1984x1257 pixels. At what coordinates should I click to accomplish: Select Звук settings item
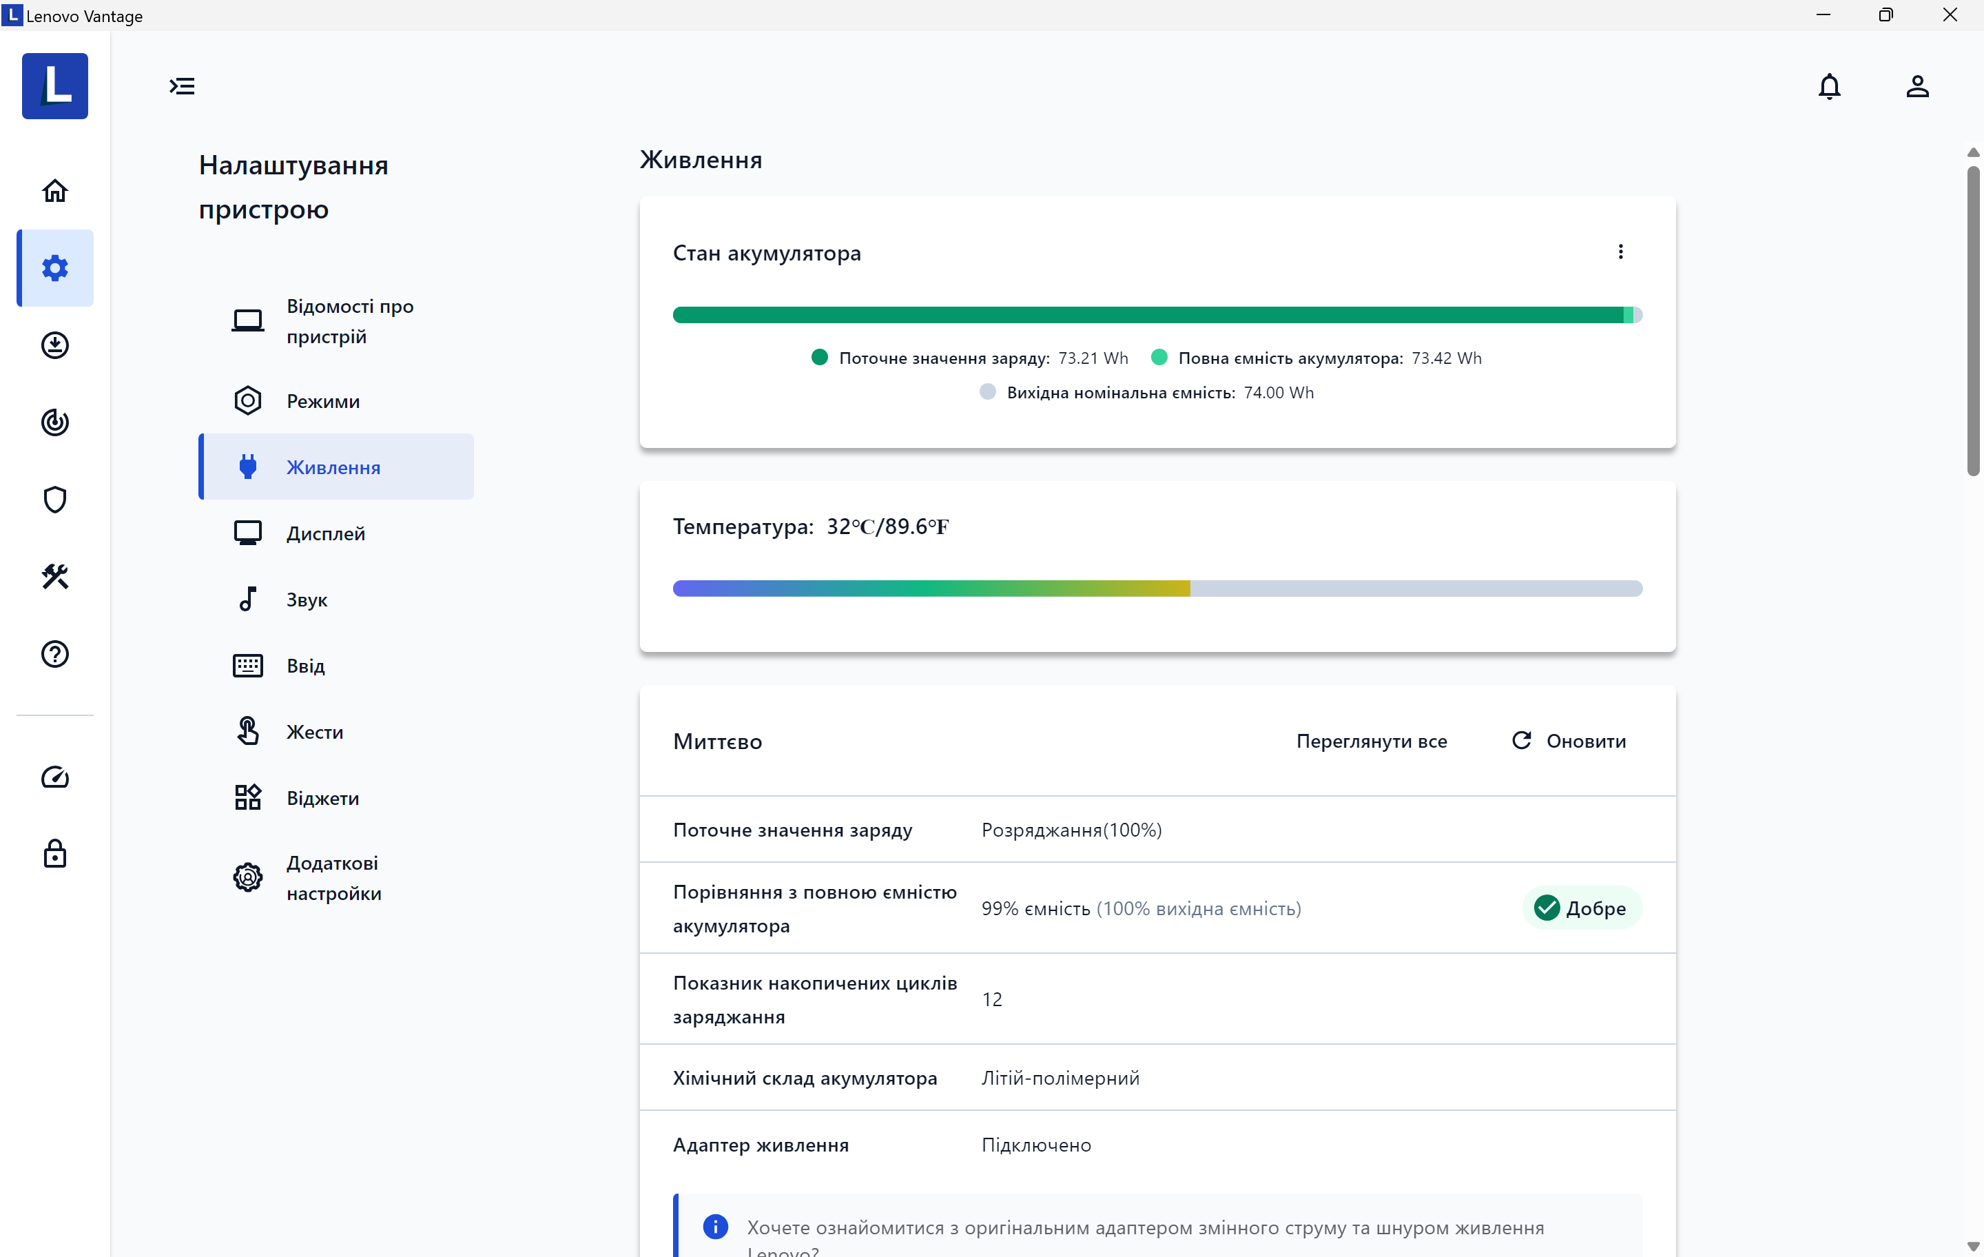point(307,600)
